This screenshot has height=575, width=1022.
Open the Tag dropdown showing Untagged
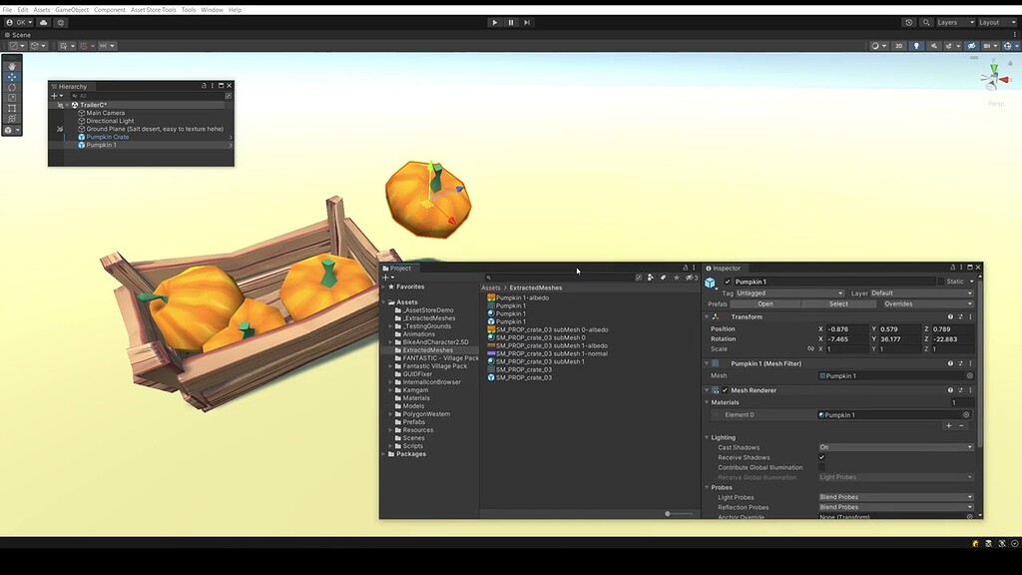790,292
